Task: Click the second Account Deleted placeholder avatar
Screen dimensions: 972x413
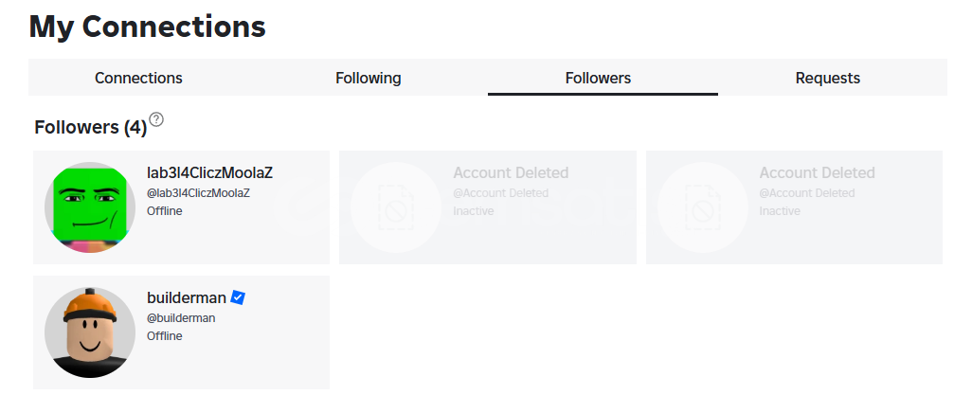Action: click(702, 207)
